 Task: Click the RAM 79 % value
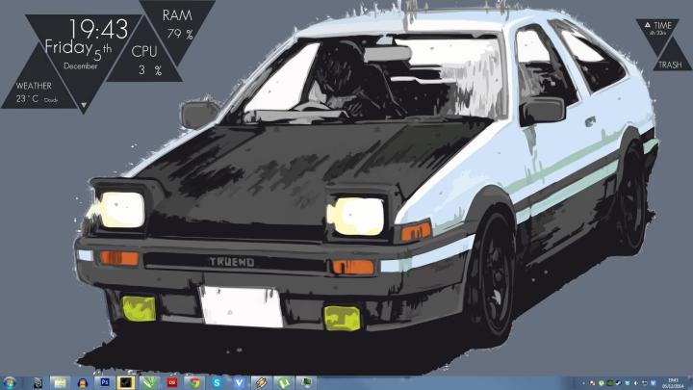pos(180,34)
